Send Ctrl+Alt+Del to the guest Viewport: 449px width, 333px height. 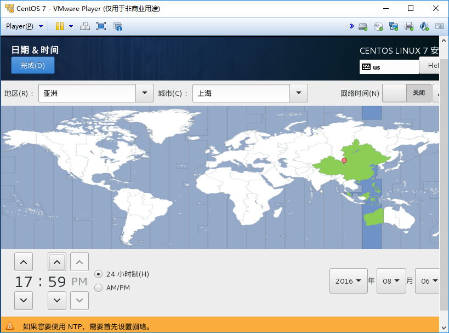pyautogui.click(x=85, y=26)
